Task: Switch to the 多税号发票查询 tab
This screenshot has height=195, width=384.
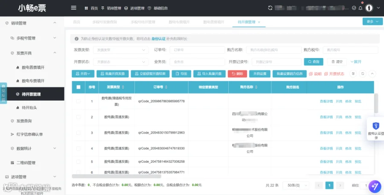Action: (105, 22)
